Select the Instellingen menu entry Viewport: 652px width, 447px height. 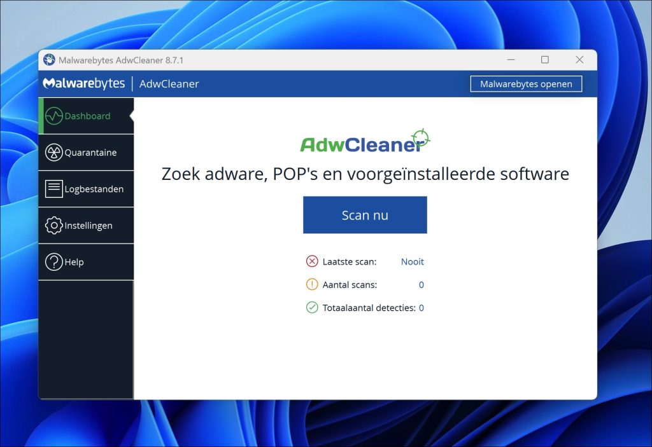click(89, 225)
